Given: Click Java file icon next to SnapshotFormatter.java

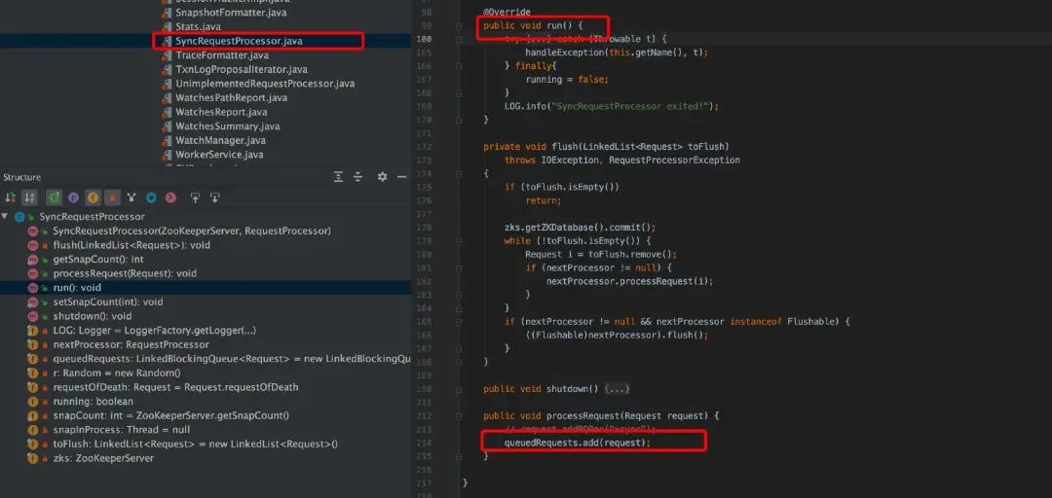Looking at the screenshot, I should click(x=167, y=13).
